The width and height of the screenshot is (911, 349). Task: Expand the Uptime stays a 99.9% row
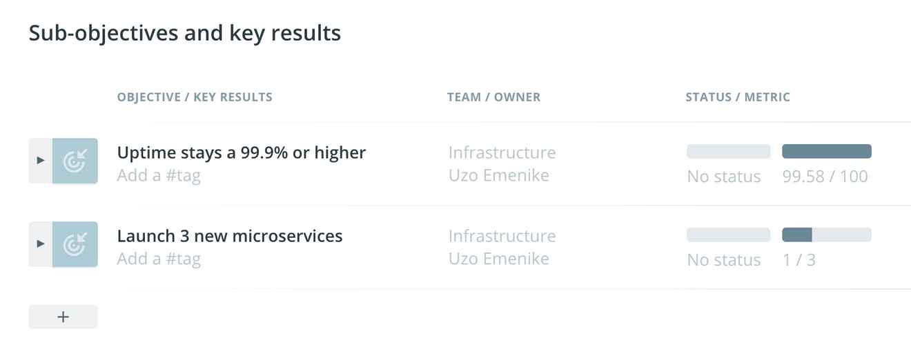(x=40, y=161)
